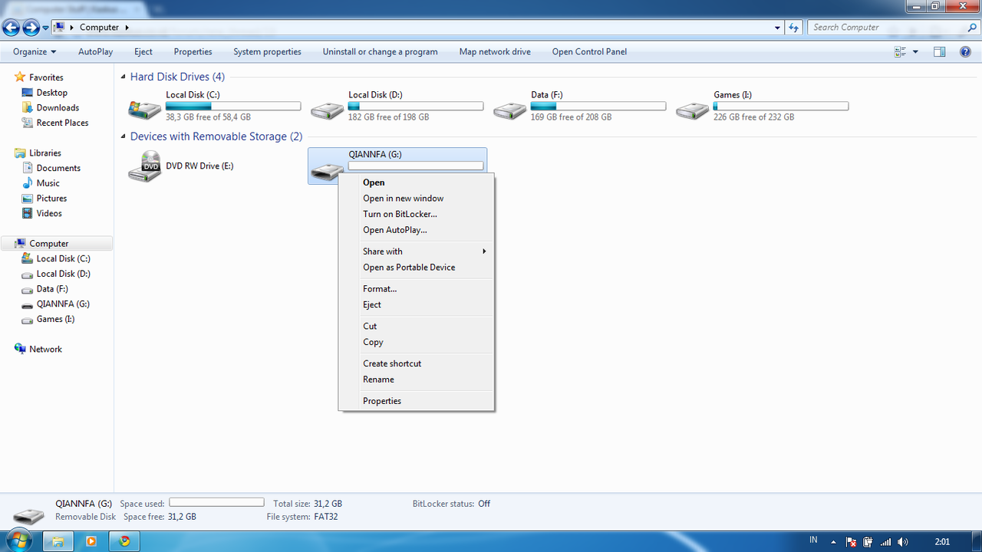Click Uninstall or change a program

(380, 51)
